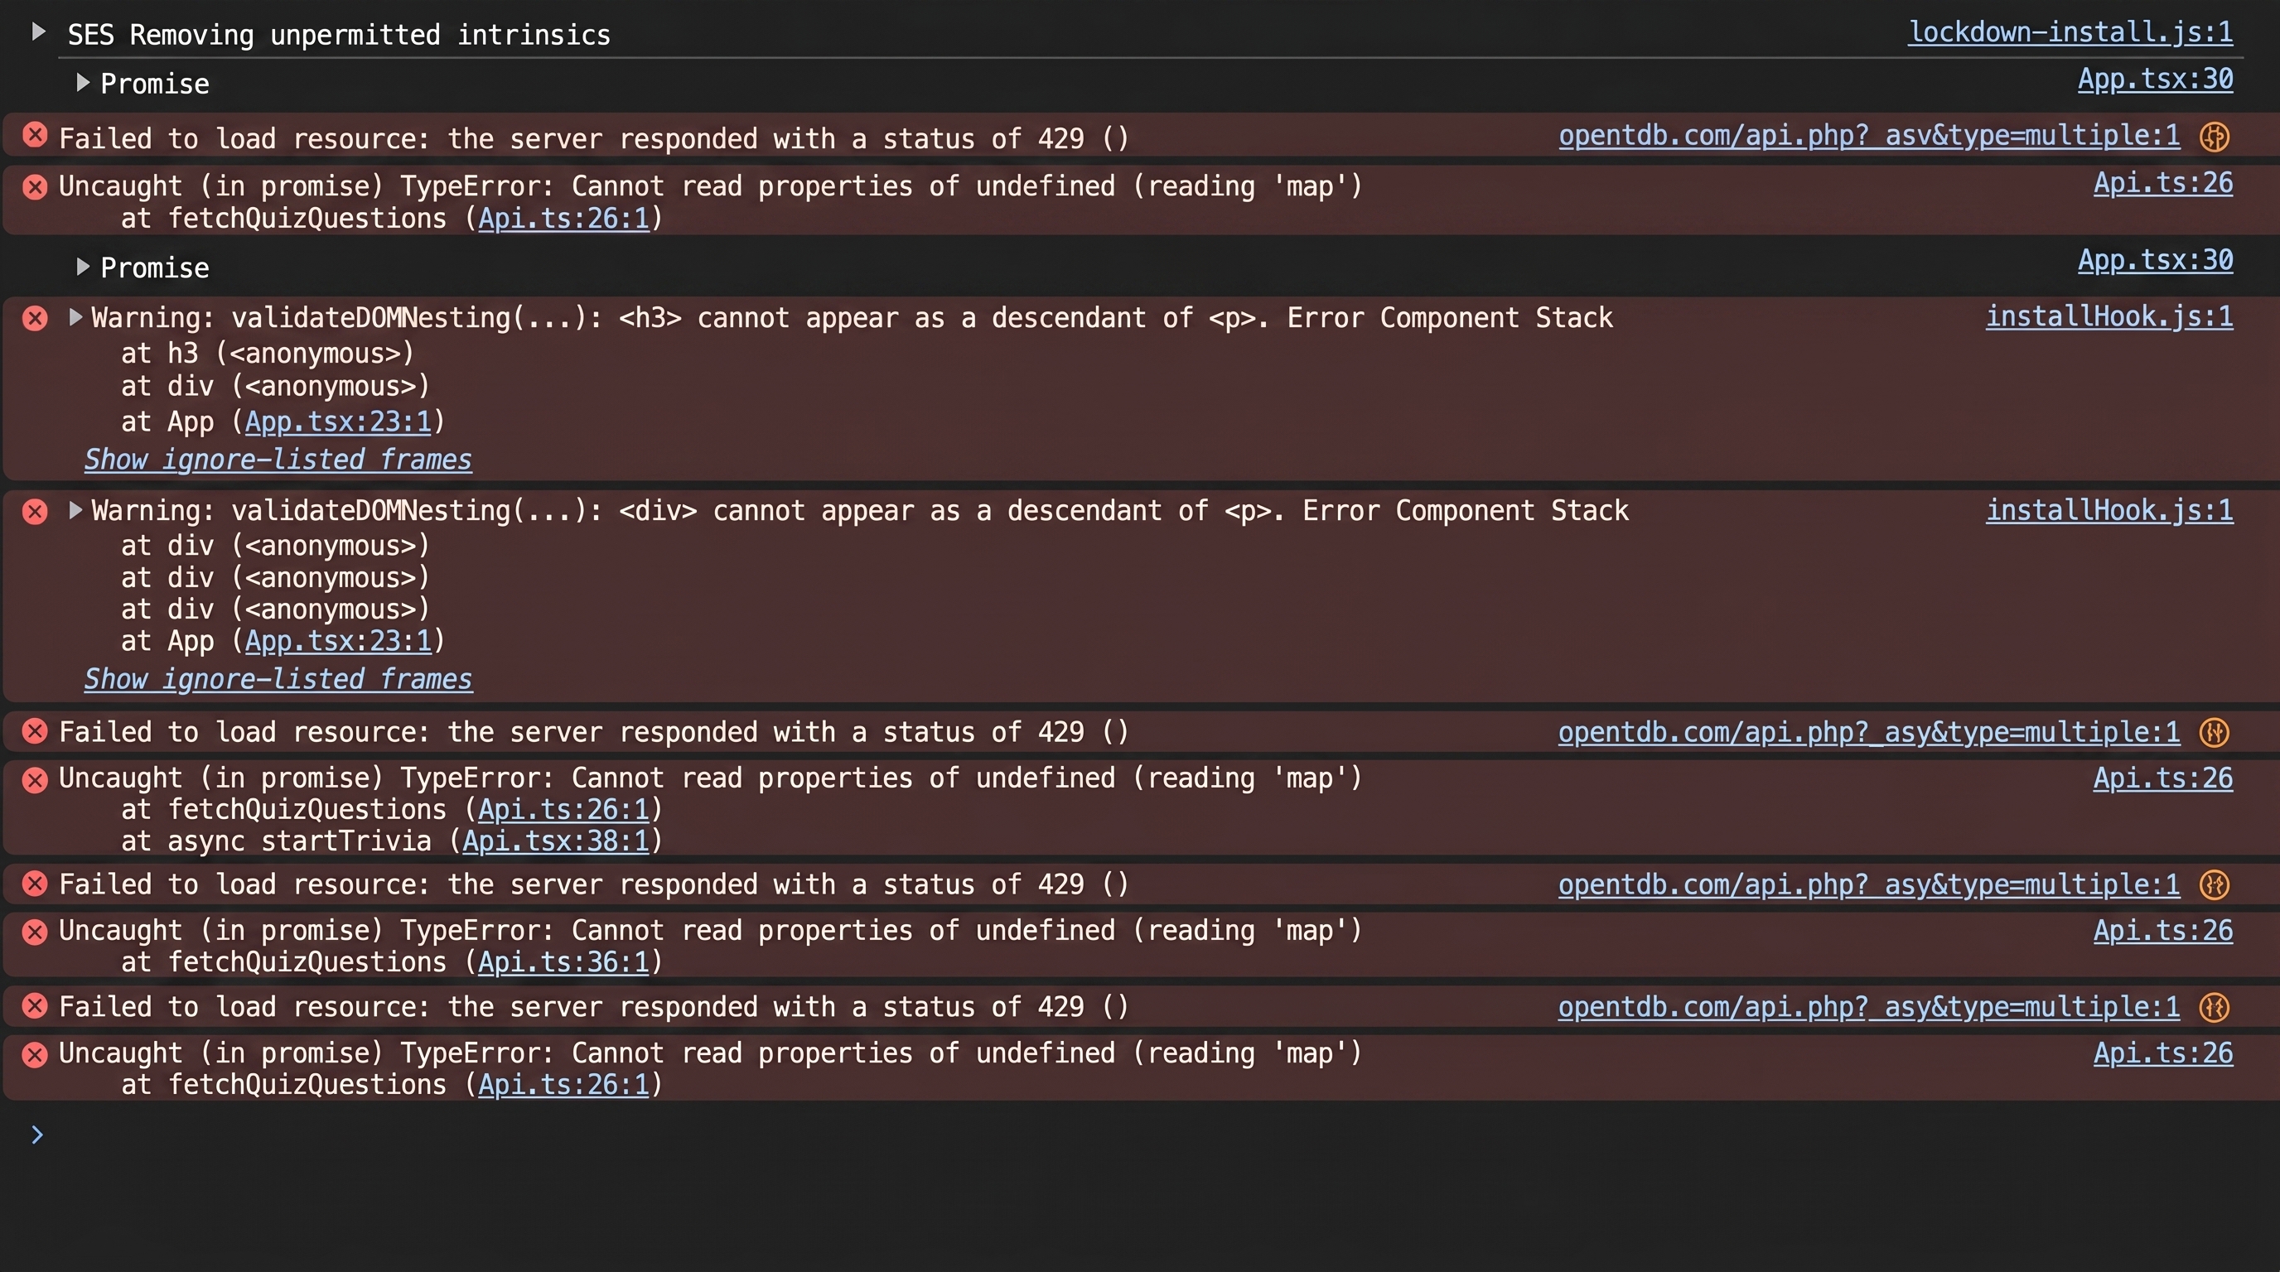This screenshot has width=2280, height=1272.
Task: Open App.tsx:30 link beside the Promise above h3 warning
Action: 2155,260
